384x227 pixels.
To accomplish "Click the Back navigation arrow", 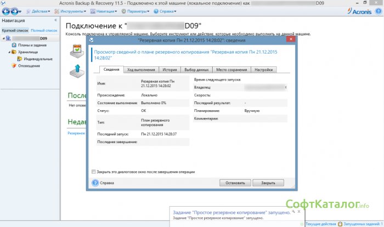I will 6,11.
